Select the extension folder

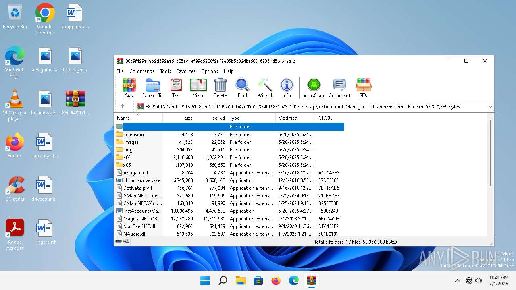[229, 135]
